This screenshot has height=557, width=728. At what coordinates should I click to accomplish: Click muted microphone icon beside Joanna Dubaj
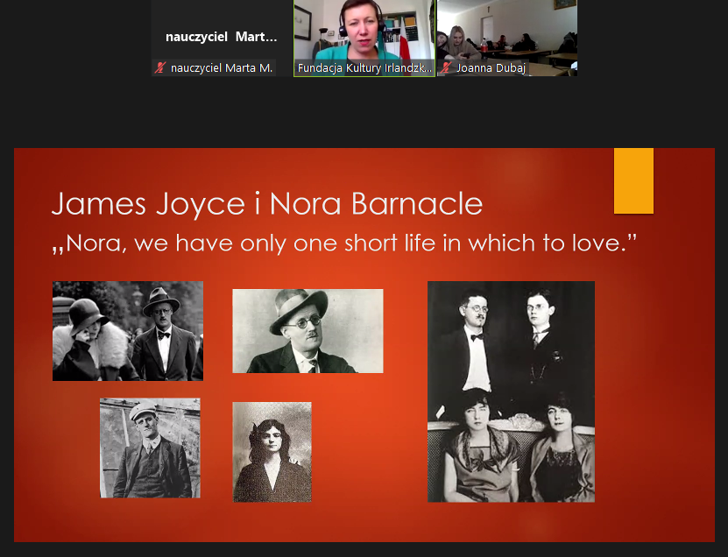coord(446,68)
